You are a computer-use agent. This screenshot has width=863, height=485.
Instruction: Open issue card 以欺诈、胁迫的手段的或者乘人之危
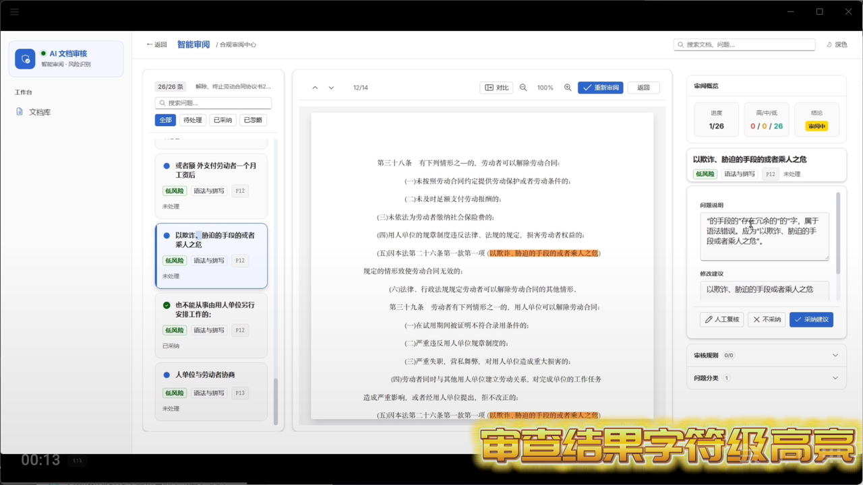211,256
